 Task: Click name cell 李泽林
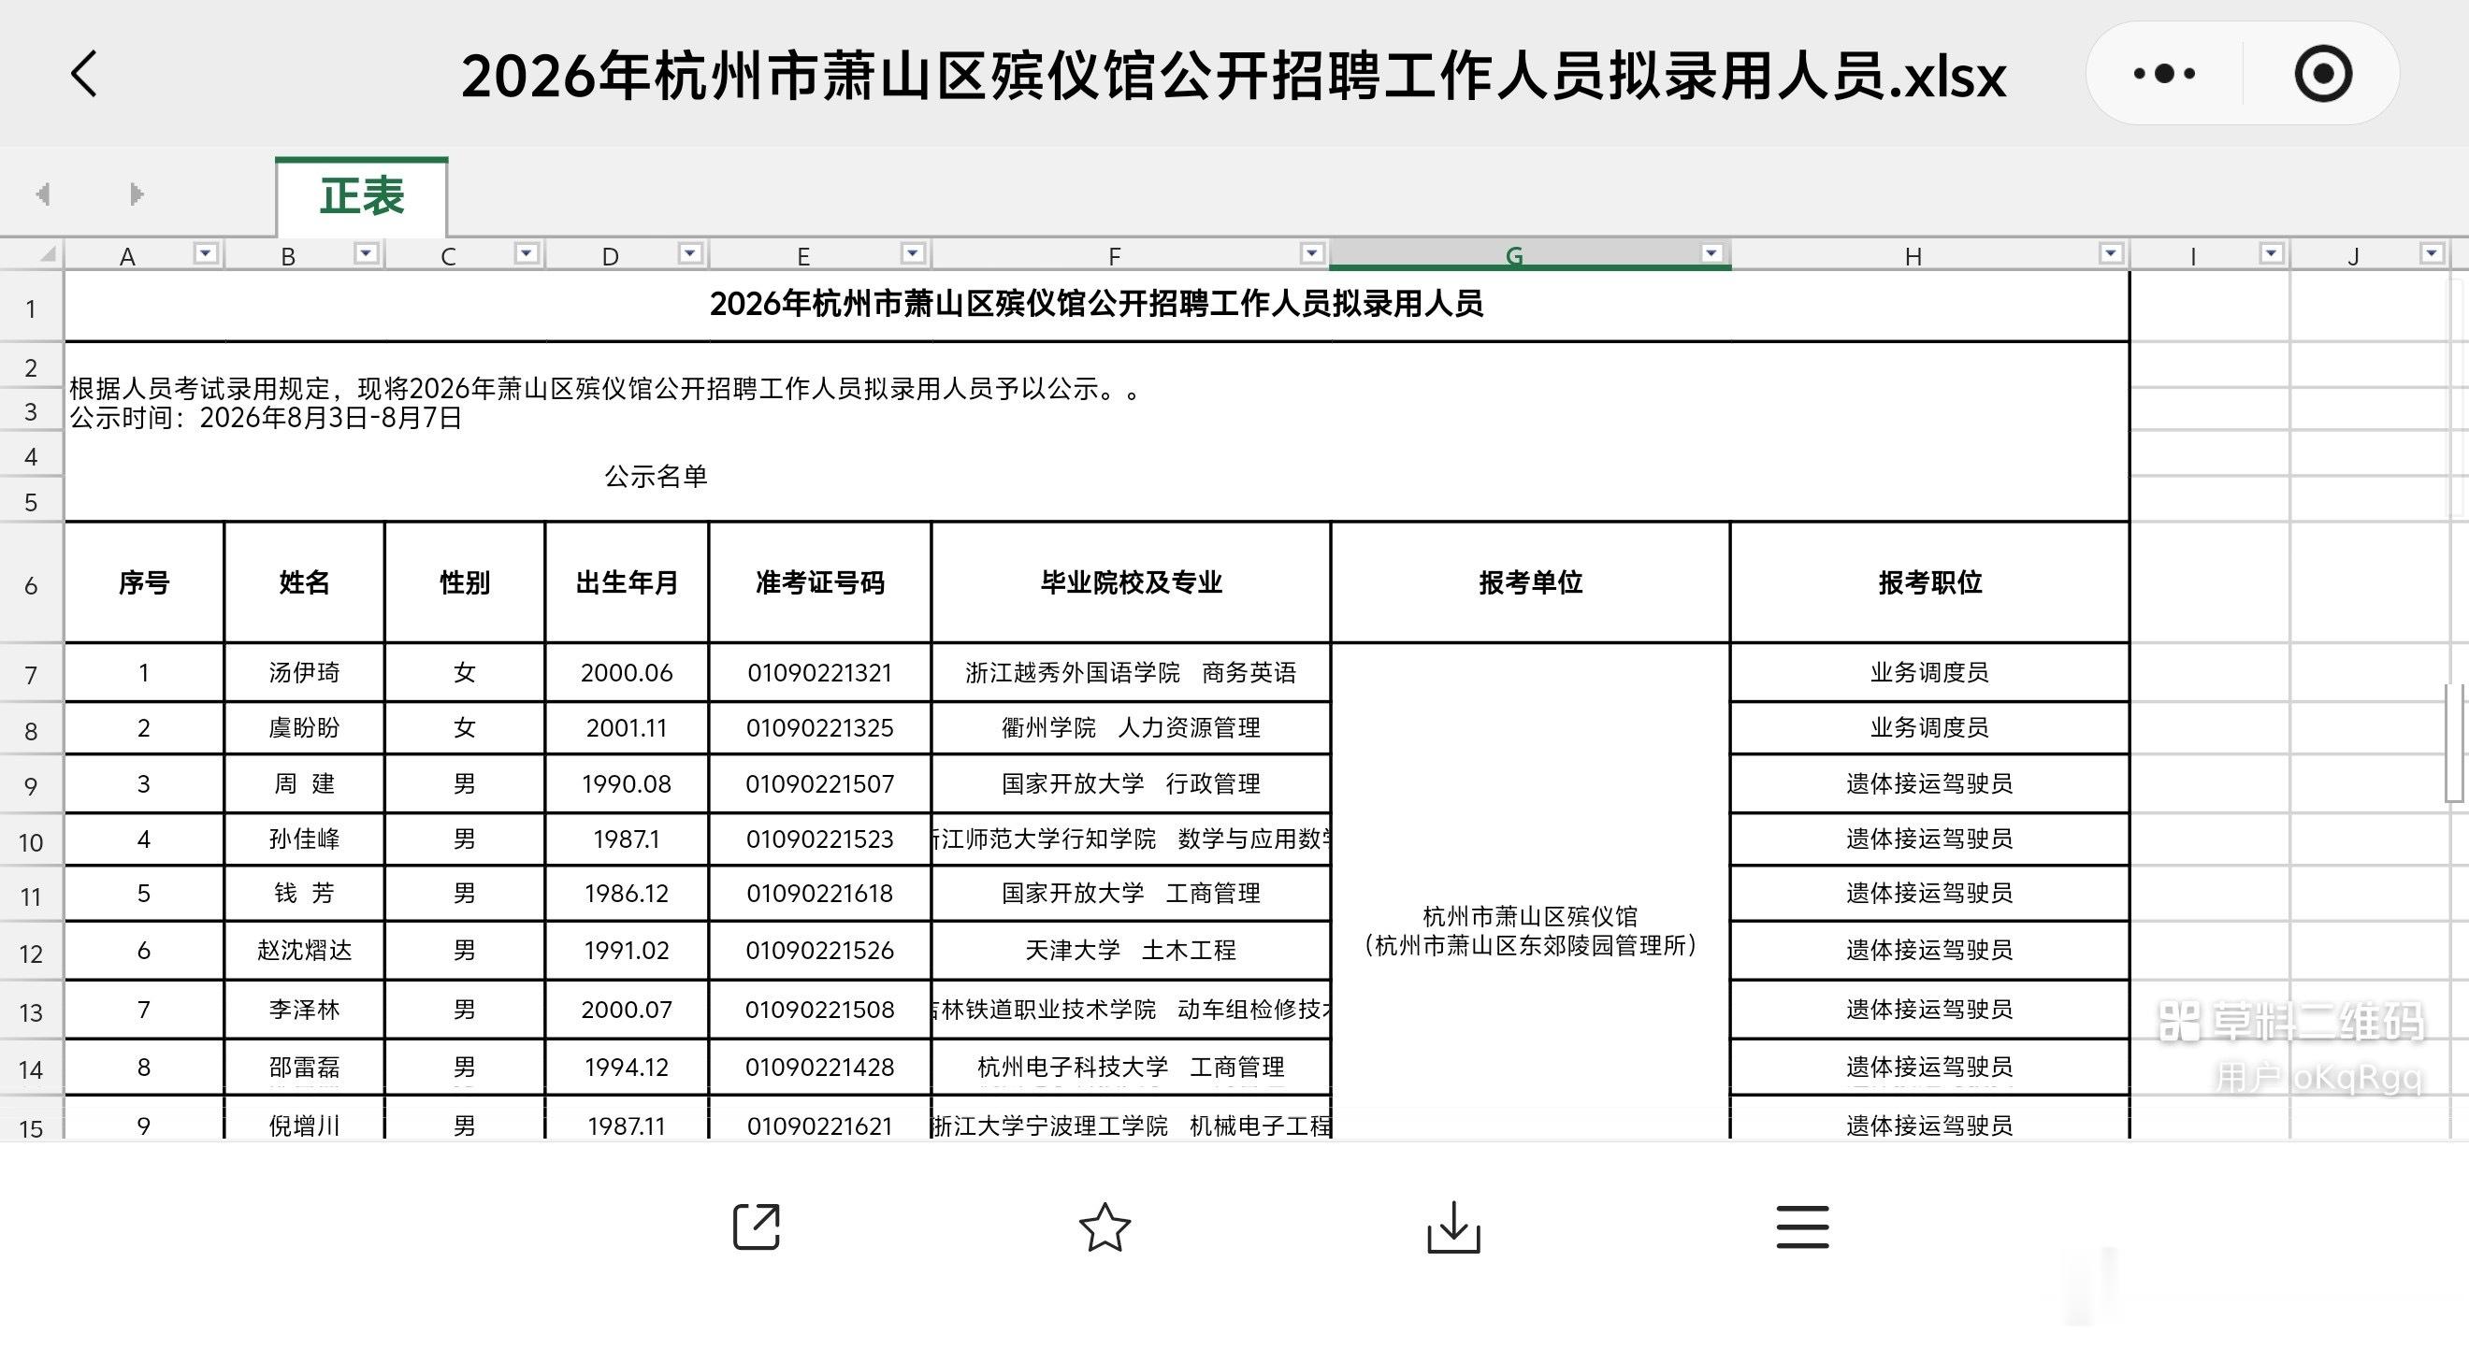pyautogui.click(x=304, y=1010)
